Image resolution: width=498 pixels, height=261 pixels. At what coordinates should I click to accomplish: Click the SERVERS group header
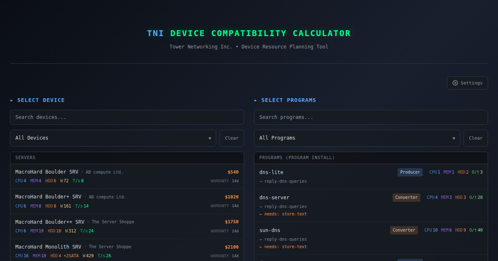tap(127, 158)
